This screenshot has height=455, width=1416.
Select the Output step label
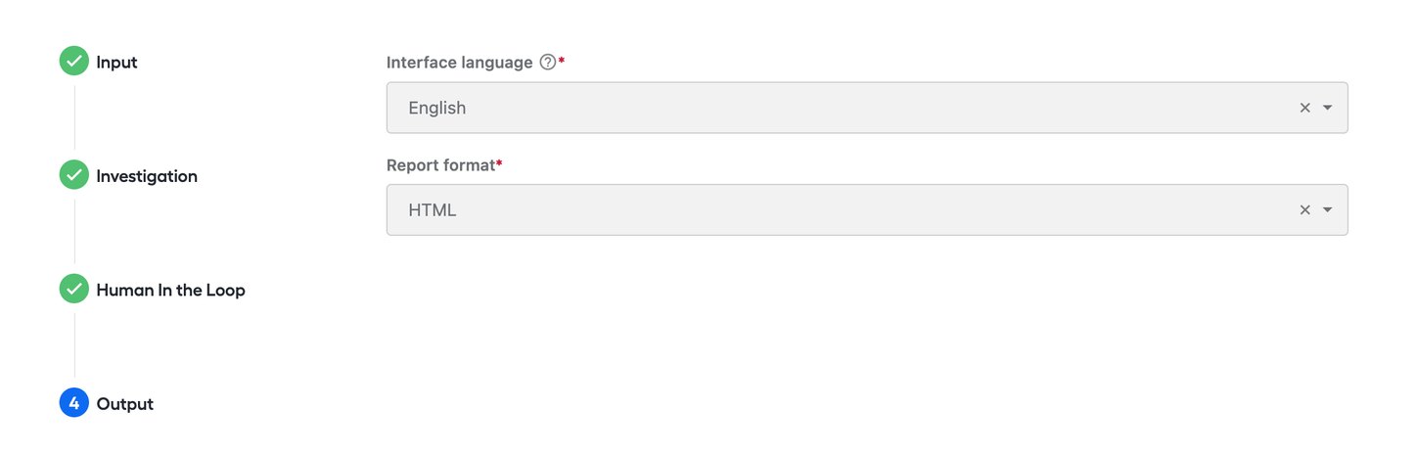tap(124, 404)
